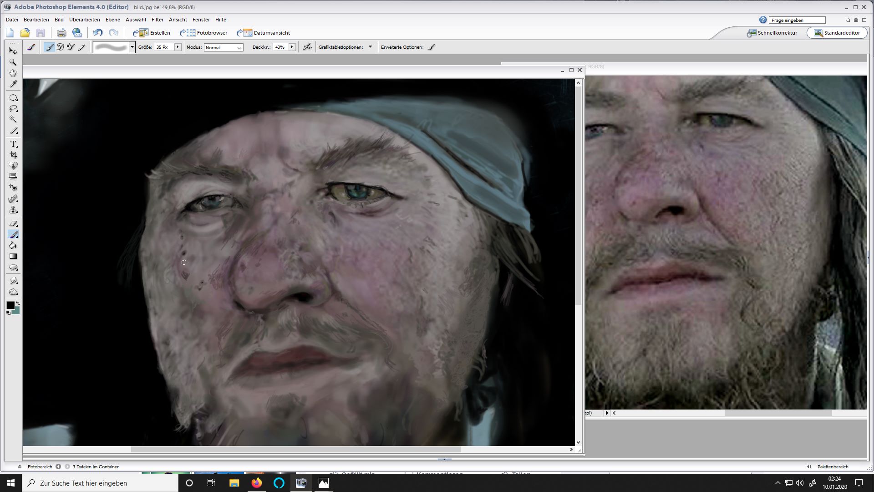Switch to Impressionist Brush mode
Image resolution: width=874 pixels, height=492 pixels.
pos(60,47)
